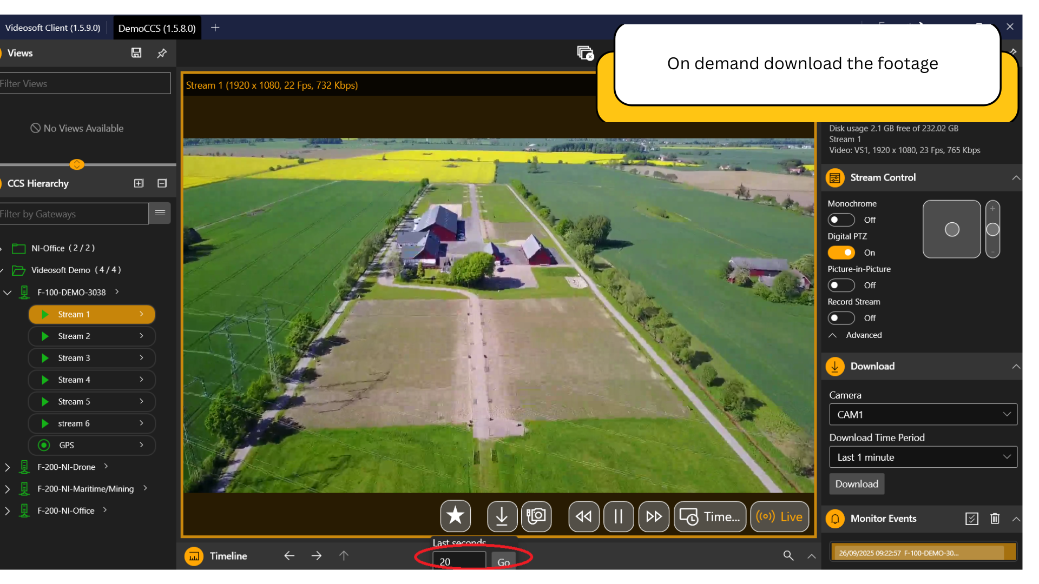Turn off the Digital PTZ switch
The height and width of the screenshot is (584, 1039).
pos(841,253)
